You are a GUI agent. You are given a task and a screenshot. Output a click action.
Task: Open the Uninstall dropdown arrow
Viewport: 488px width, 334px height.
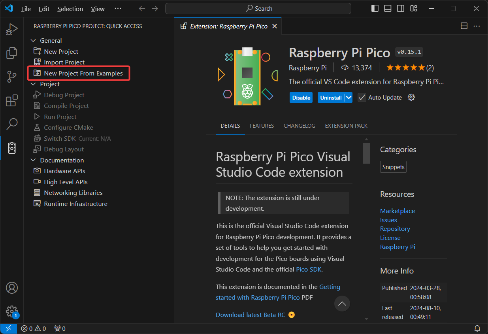click(x=349, y=98)
